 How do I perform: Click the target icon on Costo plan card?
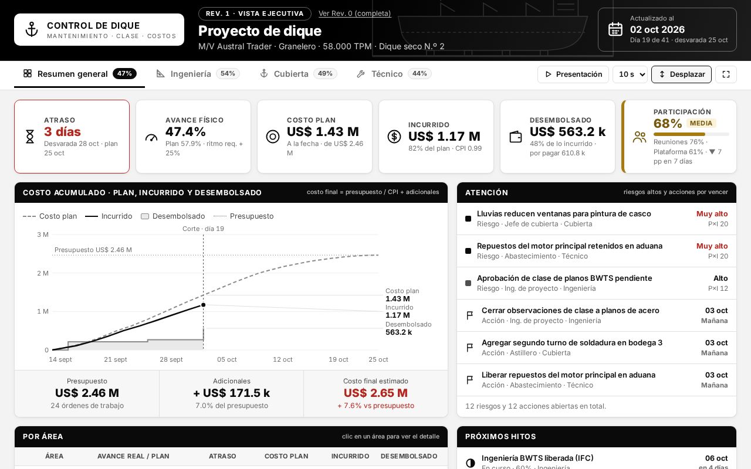273,137
